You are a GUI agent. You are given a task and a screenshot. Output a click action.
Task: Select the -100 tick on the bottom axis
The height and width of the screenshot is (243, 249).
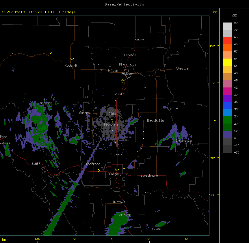point(36,239)
